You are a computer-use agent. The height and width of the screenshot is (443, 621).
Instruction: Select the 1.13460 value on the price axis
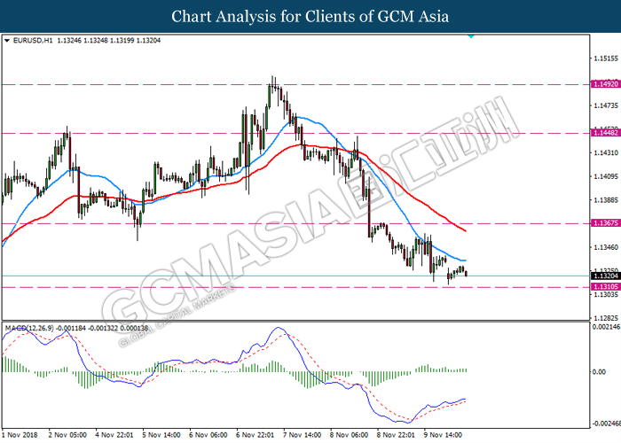(606, 247)
